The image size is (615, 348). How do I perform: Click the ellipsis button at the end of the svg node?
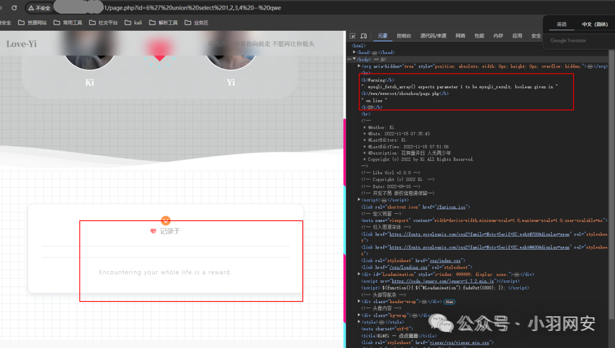pos(591,67)
